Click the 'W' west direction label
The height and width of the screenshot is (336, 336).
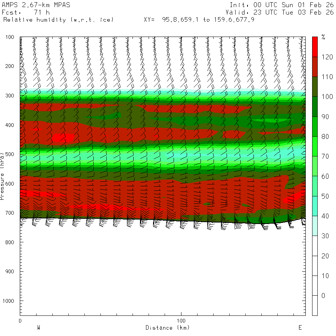point(38,328)
